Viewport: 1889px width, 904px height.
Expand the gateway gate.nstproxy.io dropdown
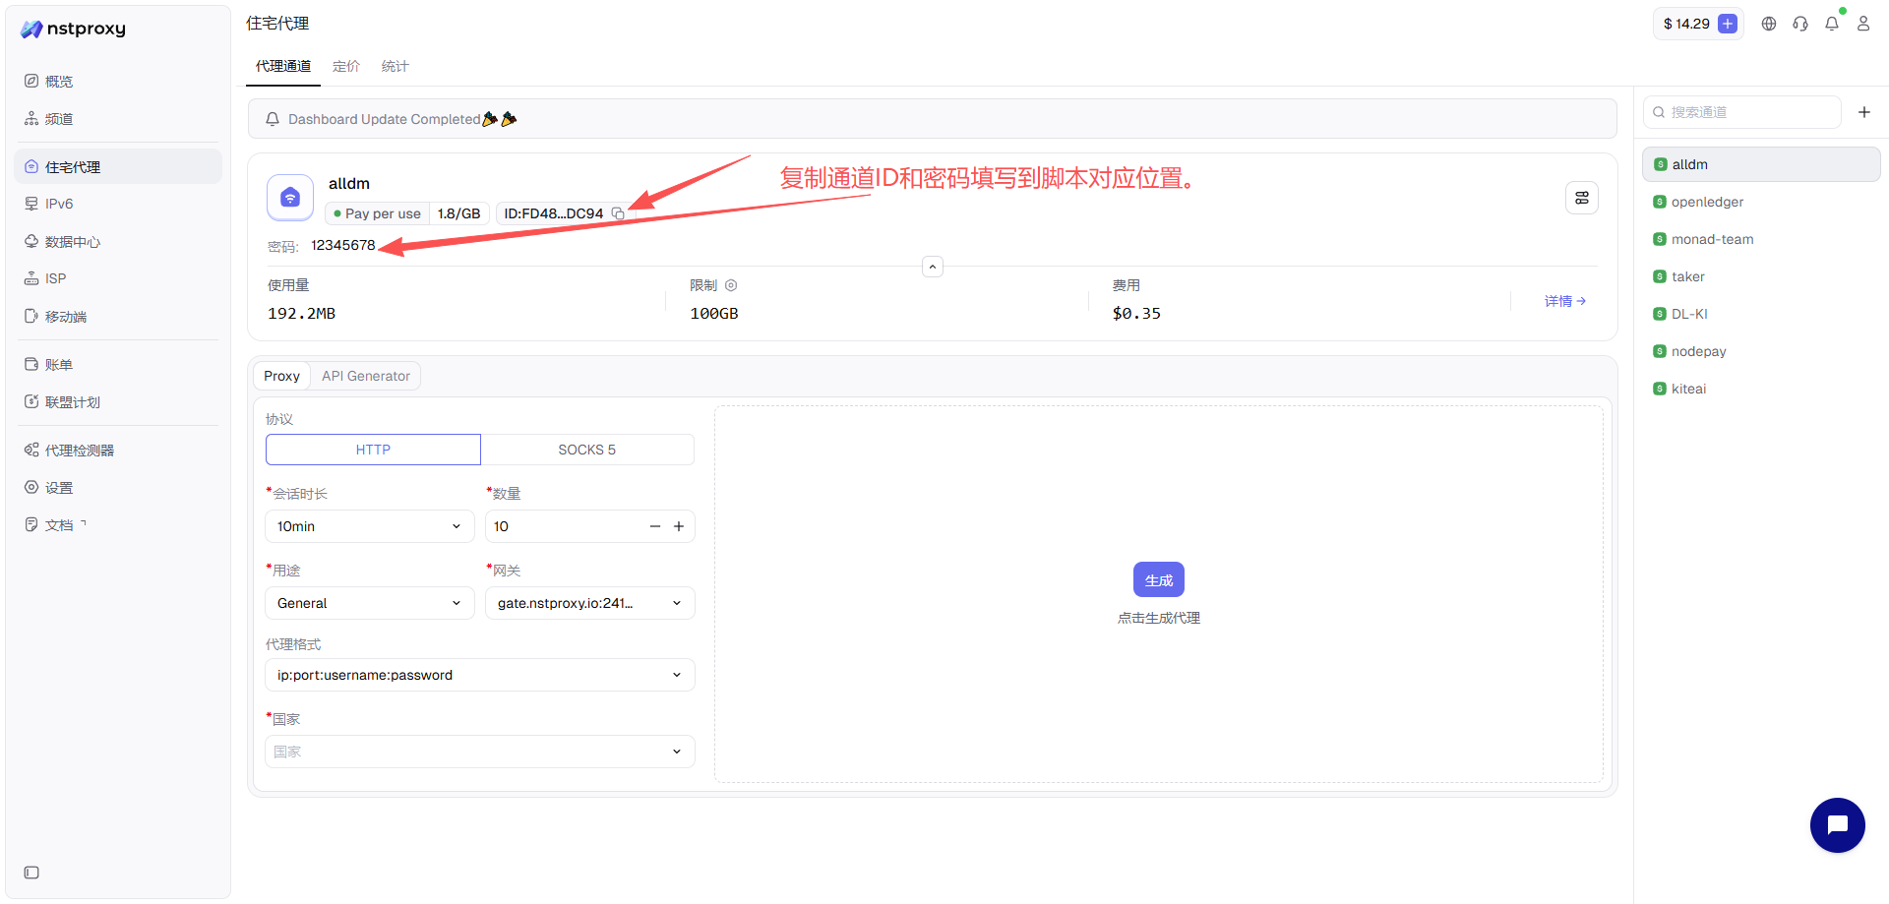click(x=589, y=603)
